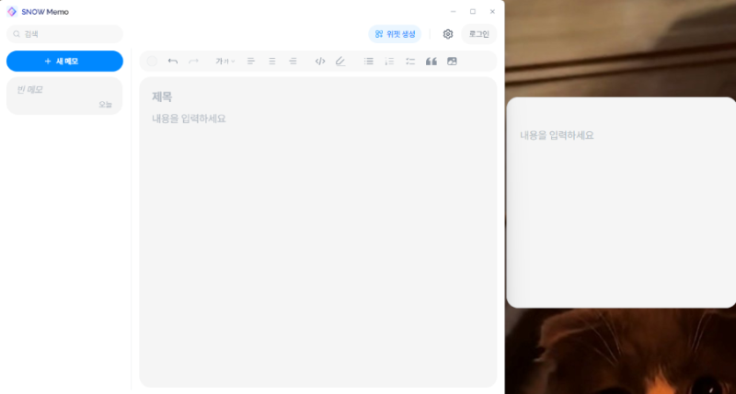Open settings with the gear icon
This screenshot has width=736, height=394.
pos(448,34)
